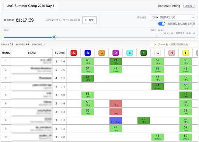
Task: Click the cyan problem E badge
Action: click(x=130, y=53)
